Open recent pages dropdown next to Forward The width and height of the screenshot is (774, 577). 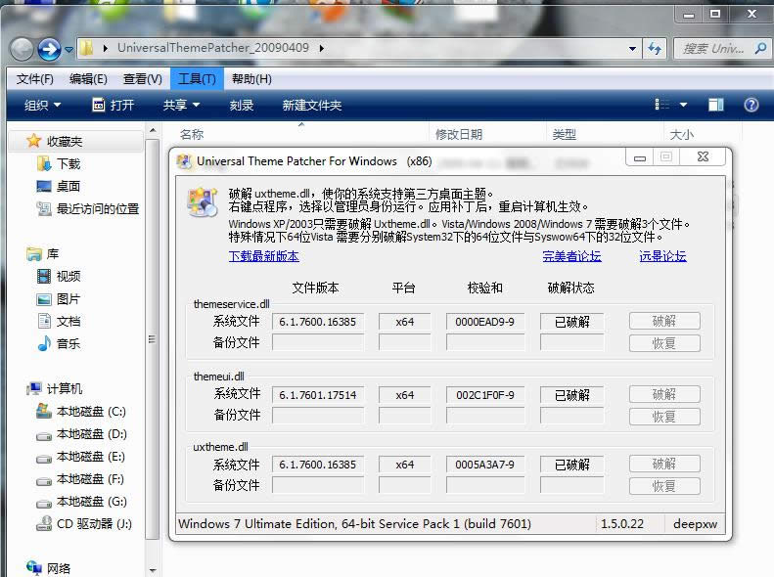pos(69,48)
